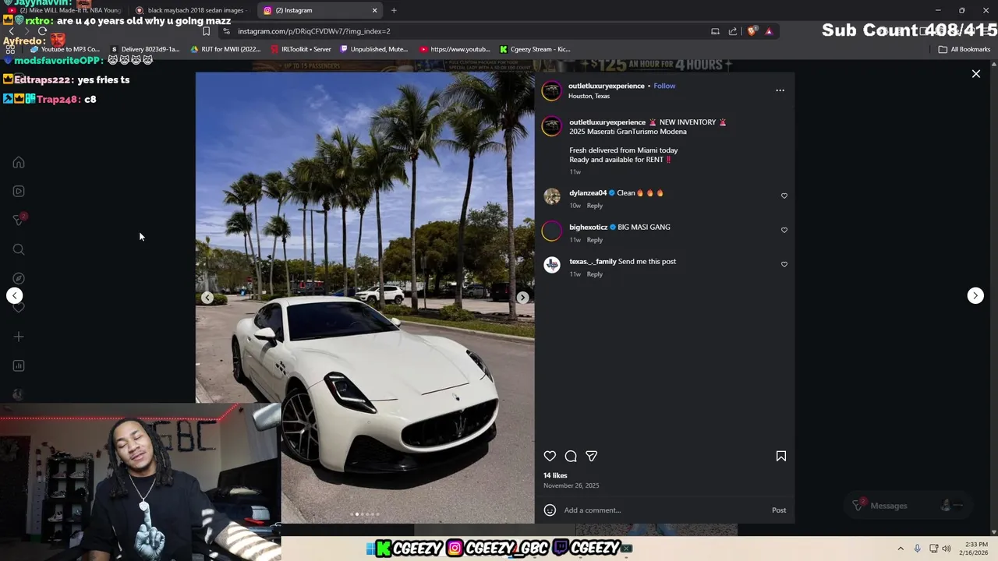Open RUT for MWII bookmark

tap(225, 49)
